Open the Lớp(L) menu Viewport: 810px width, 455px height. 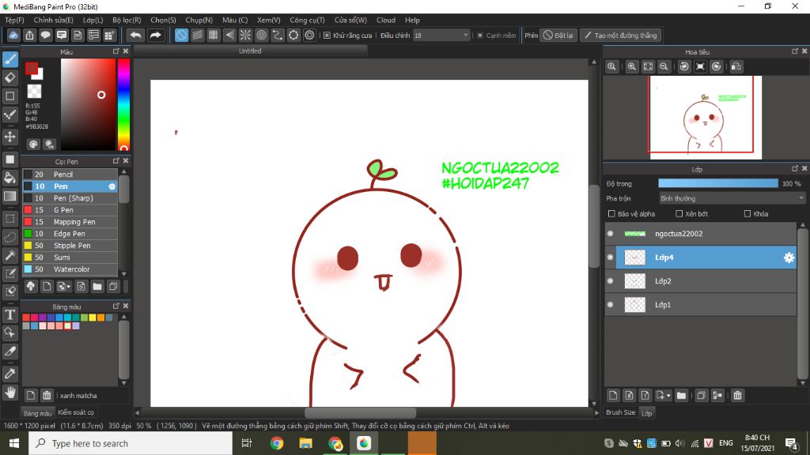(x=93, y=20)
